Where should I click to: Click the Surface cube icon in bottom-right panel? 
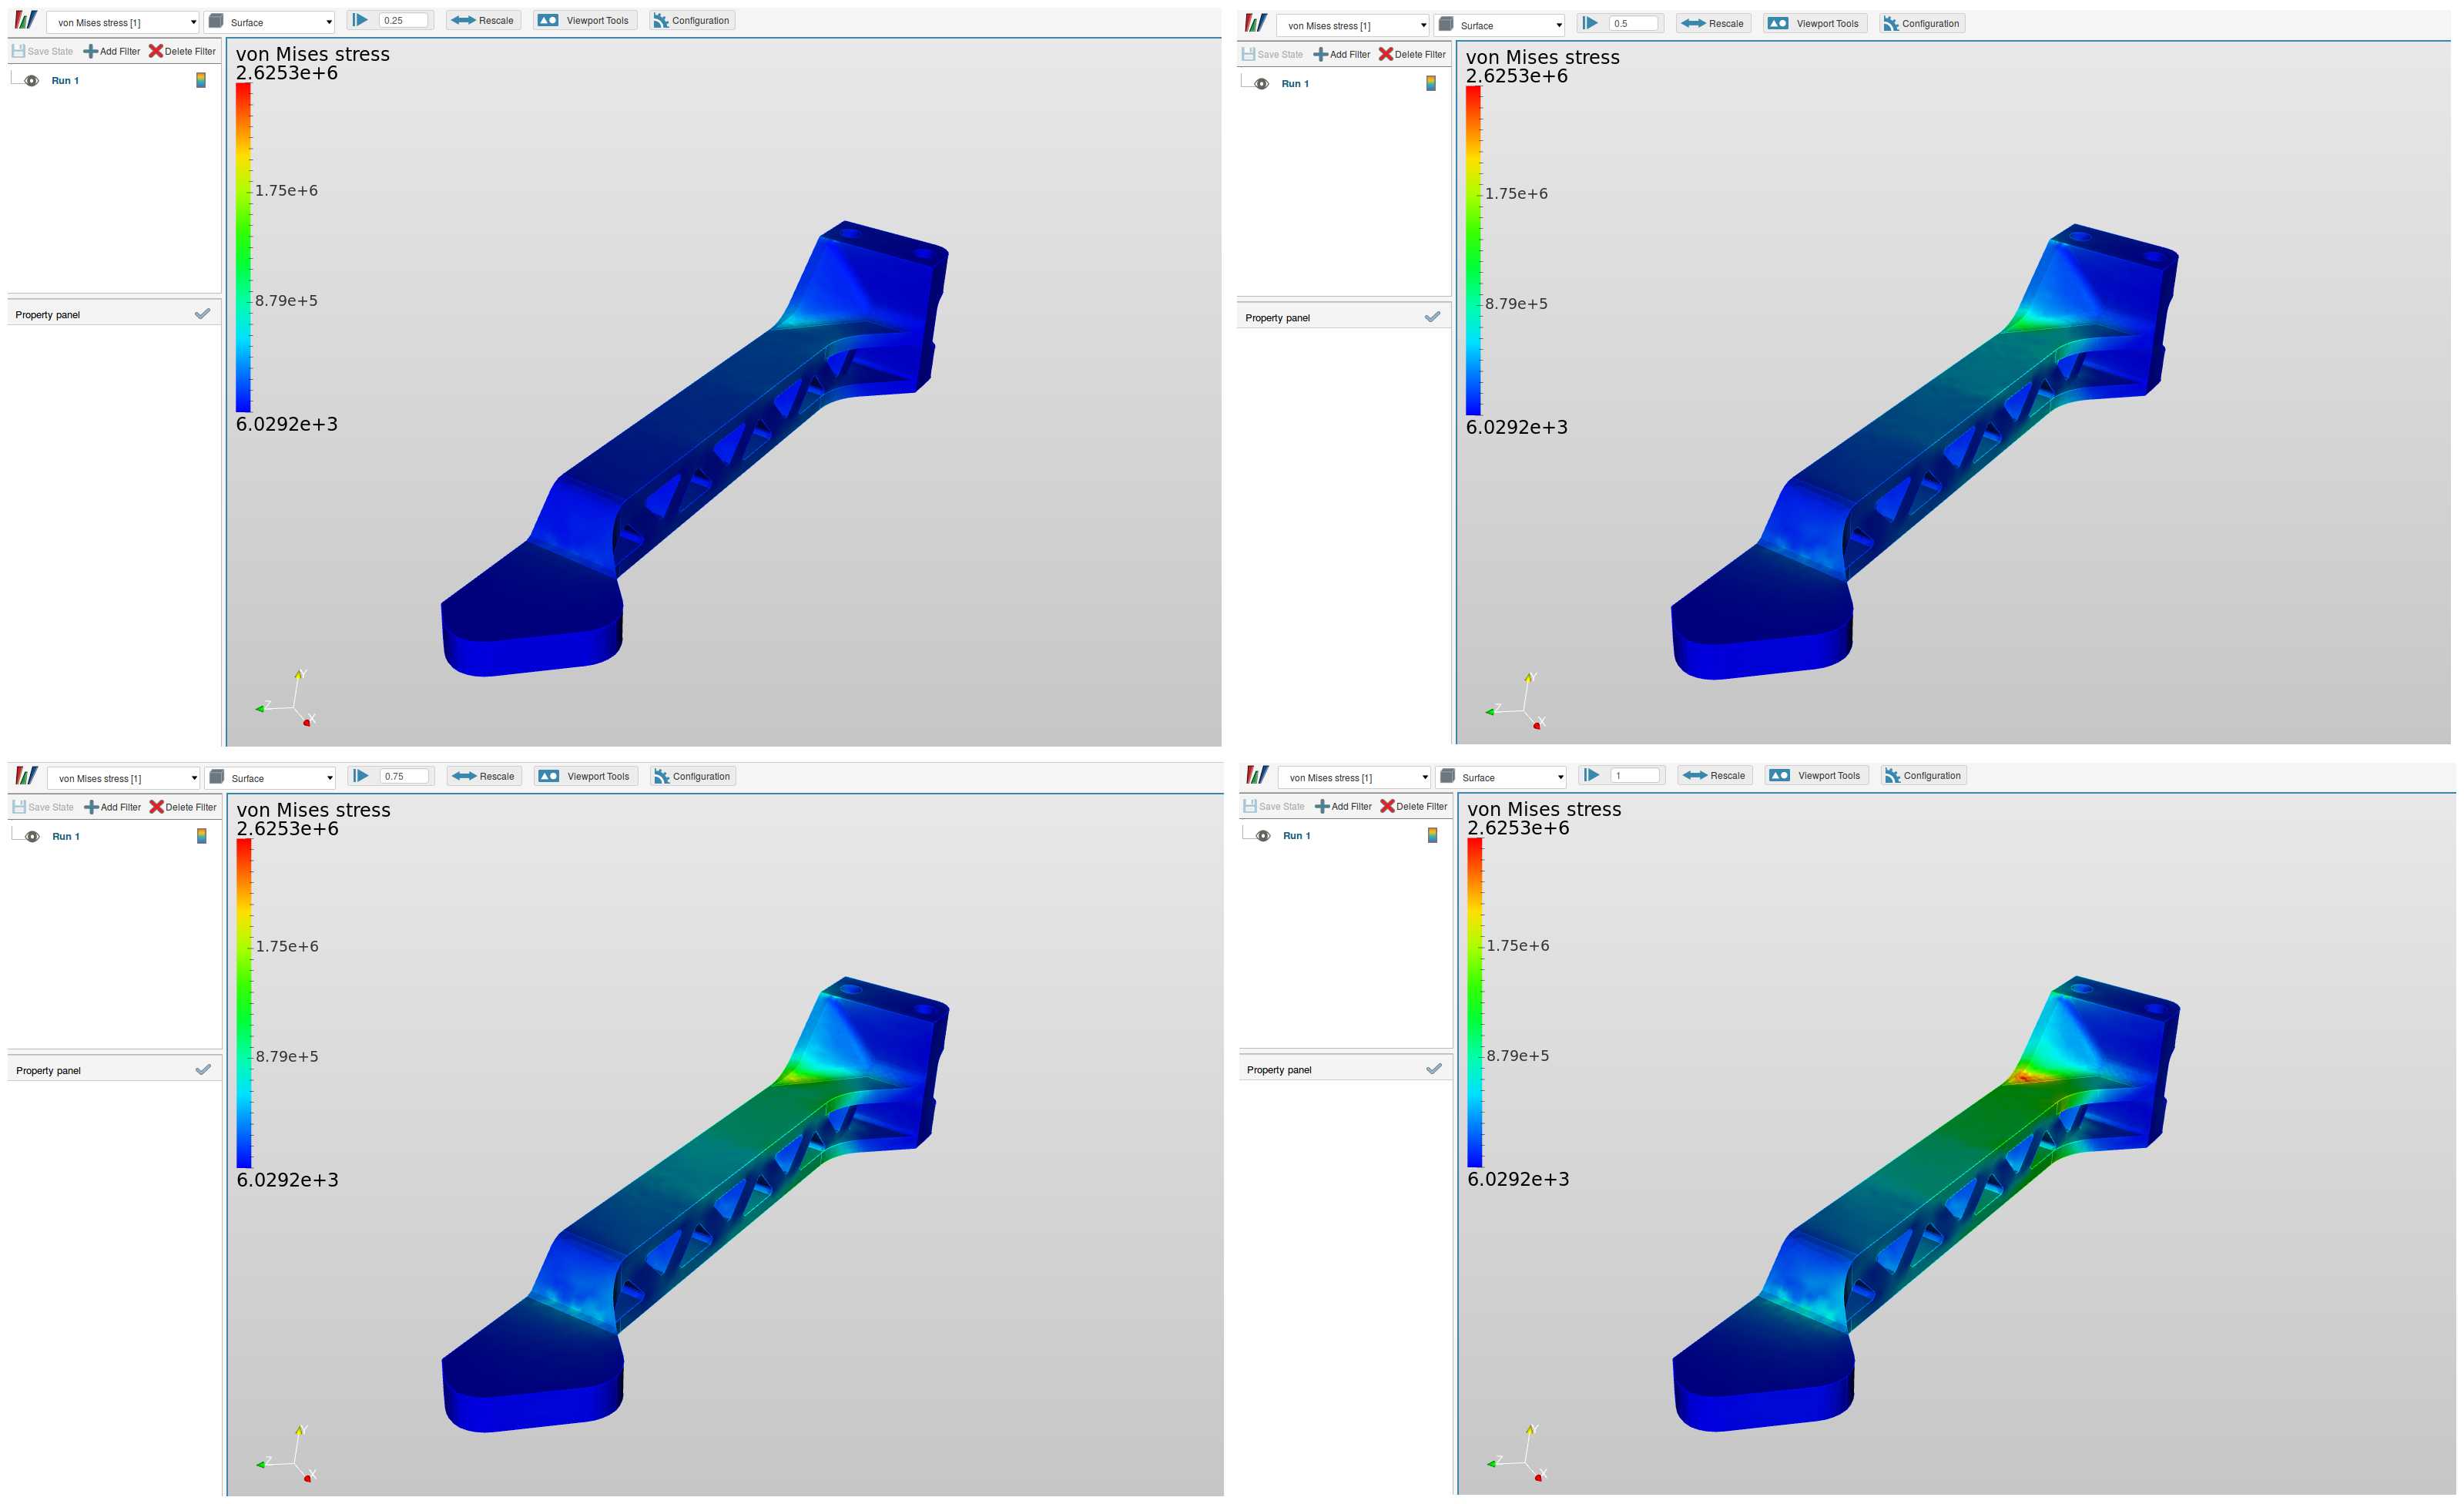coord(1447,776)
